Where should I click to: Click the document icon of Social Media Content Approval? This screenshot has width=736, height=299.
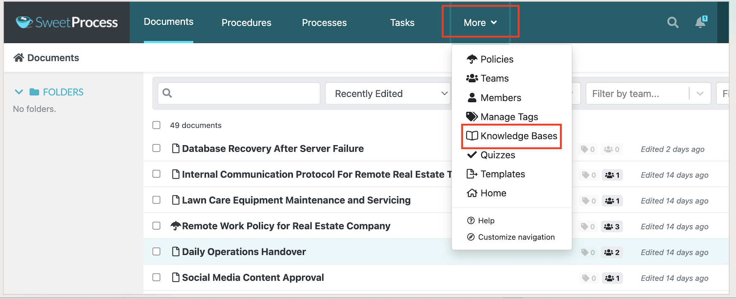point(176,277)
